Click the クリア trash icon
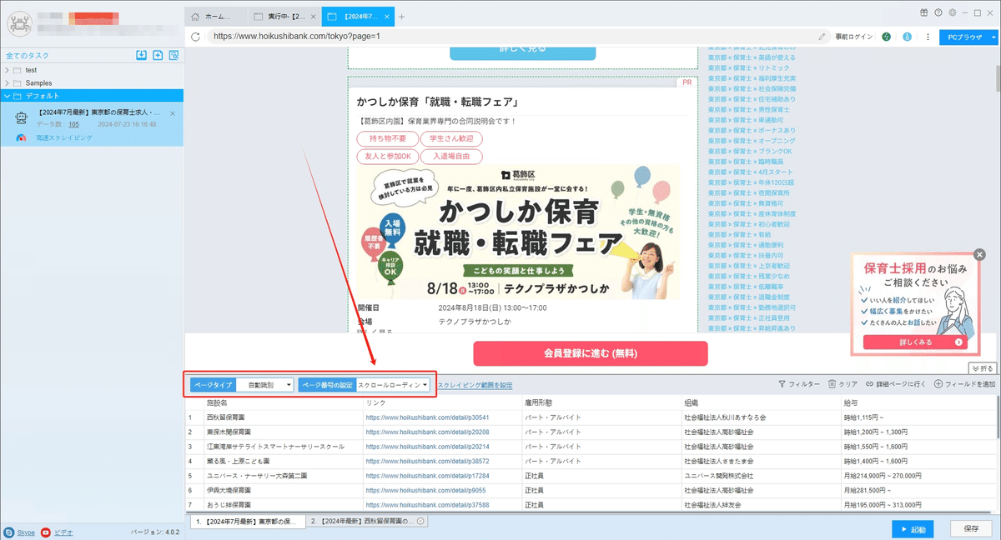This screenshot has width=1001, height=540. tap(832, 384)
